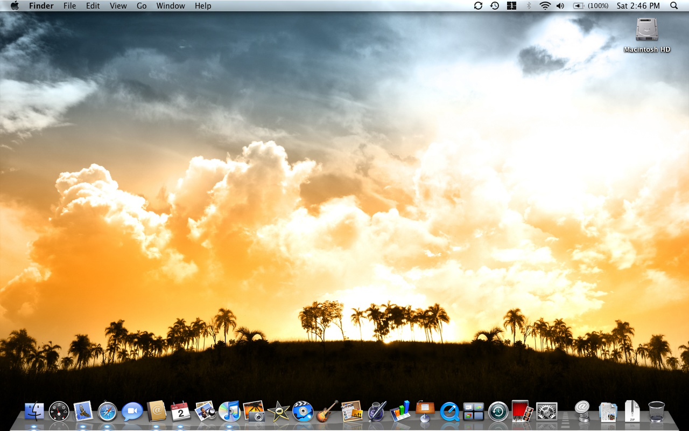Open Finder from the Dock
The width and height of the screenshot is (689, 431).
[34, 412]
